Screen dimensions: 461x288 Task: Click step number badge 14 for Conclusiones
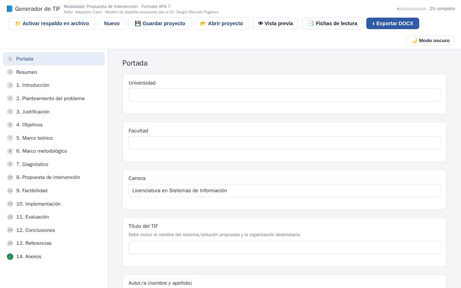point(10,230)
